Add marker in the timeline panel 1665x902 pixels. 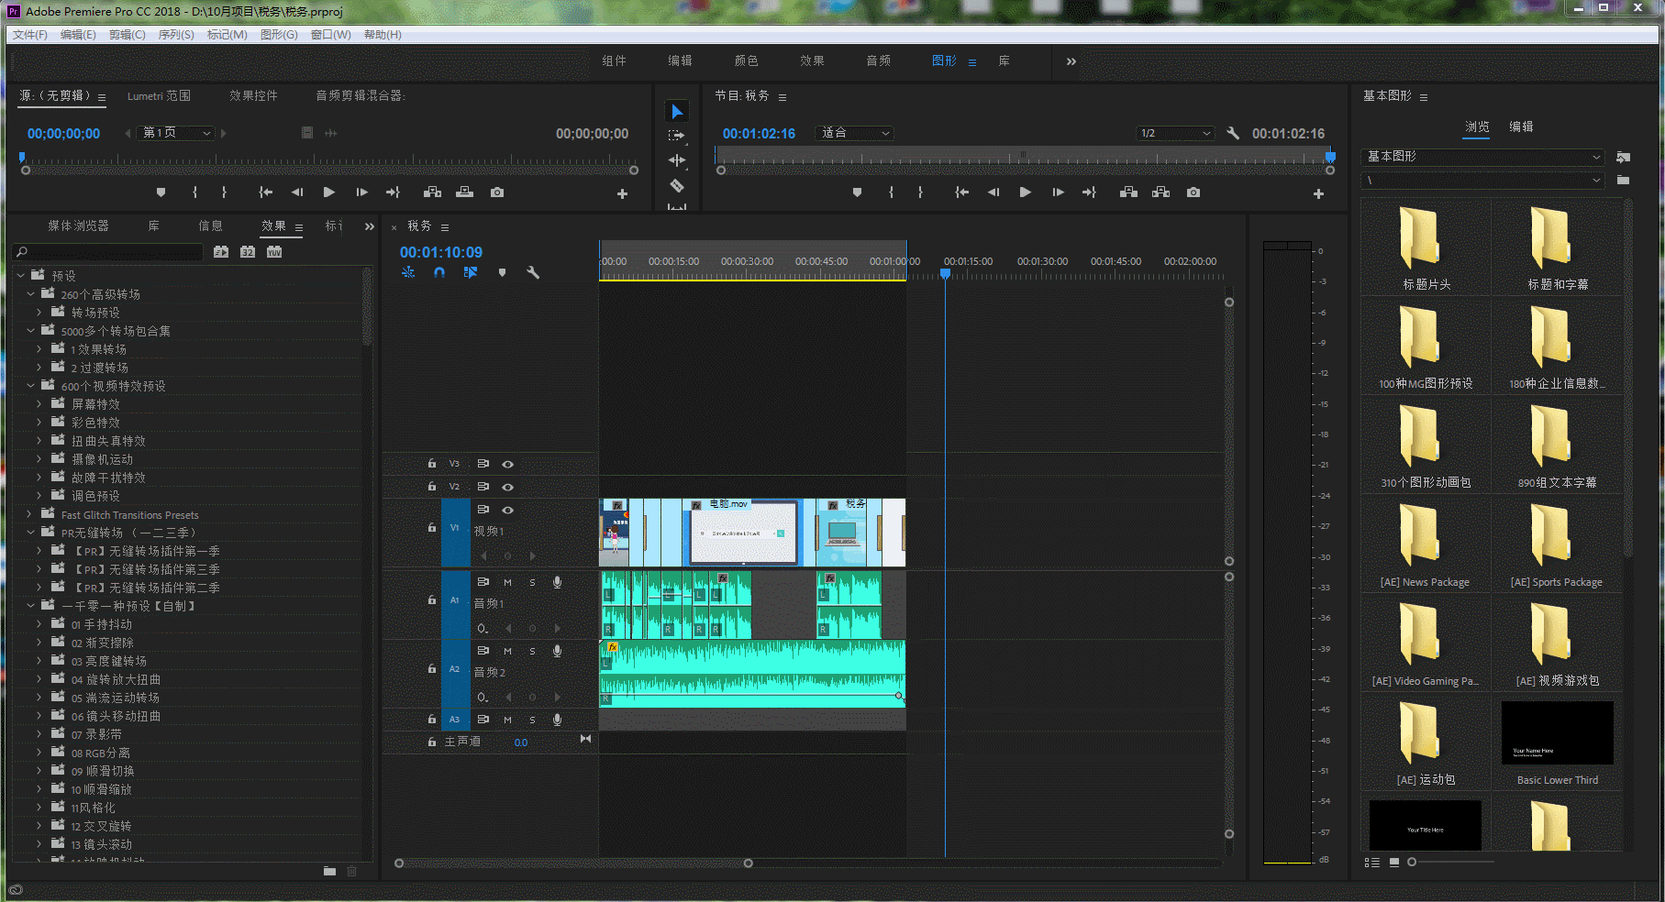[x=502, y=272]
